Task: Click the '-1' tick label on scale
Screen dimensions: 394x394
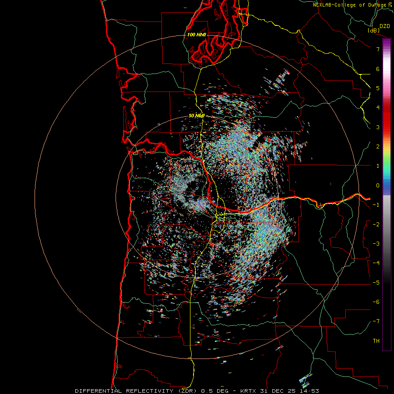Action: tap(376, 205)
